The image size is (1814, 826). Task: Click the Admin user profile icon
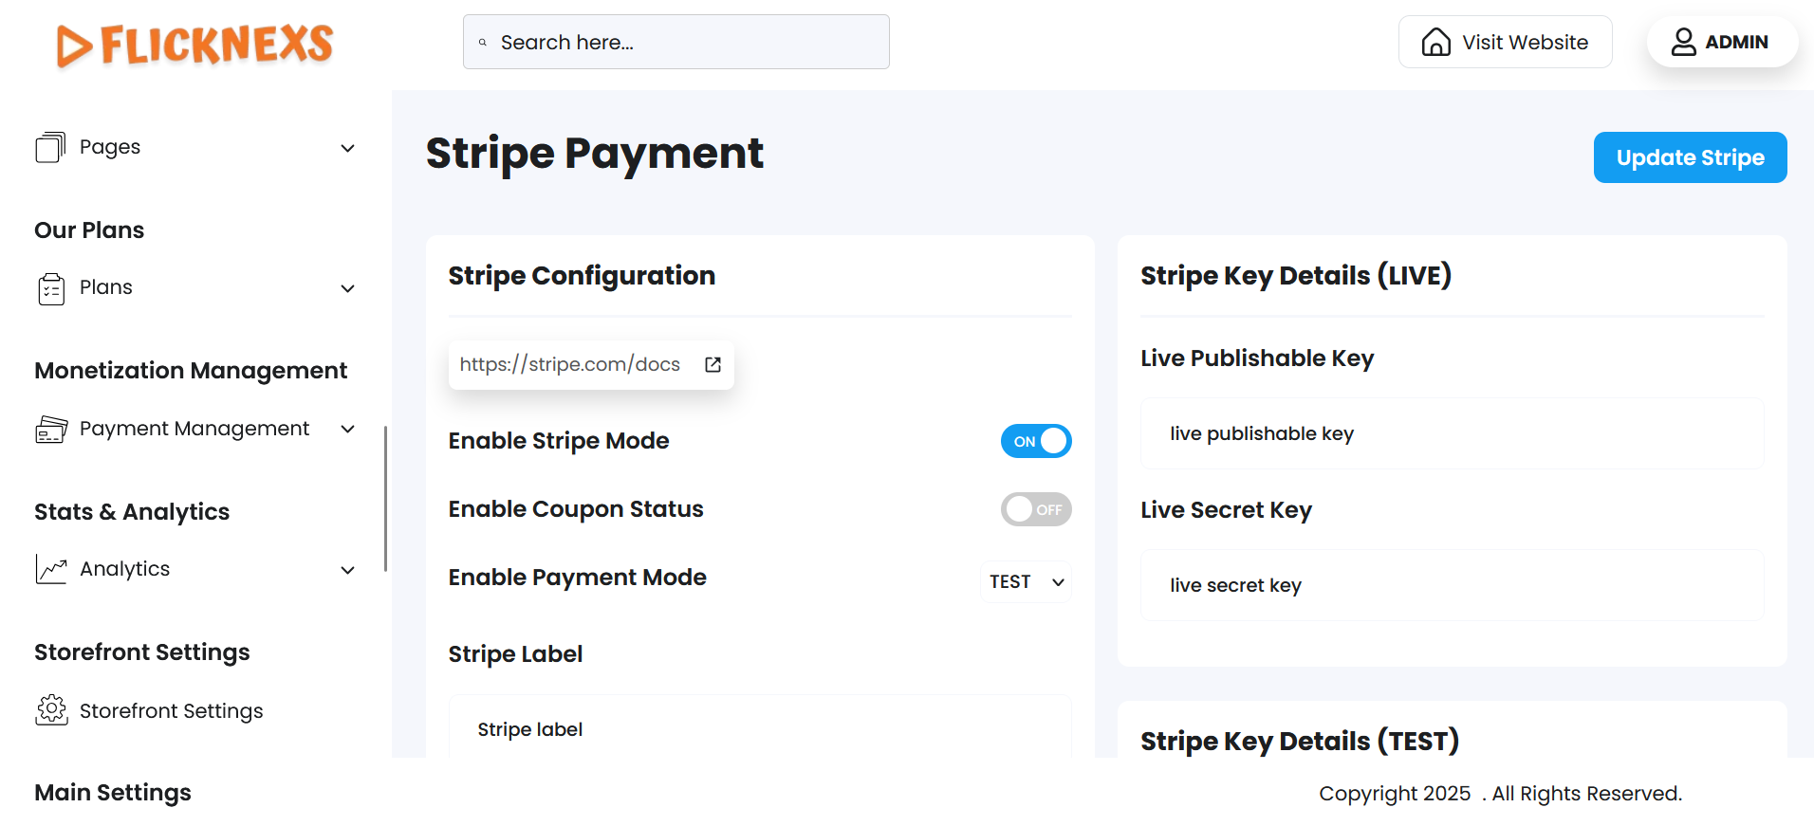coord(1683,42)
